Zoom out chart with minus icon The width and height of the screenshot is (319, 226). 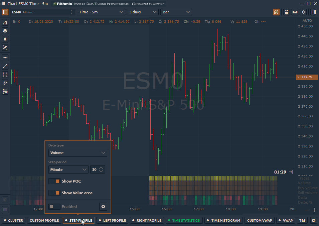(307, 210)
